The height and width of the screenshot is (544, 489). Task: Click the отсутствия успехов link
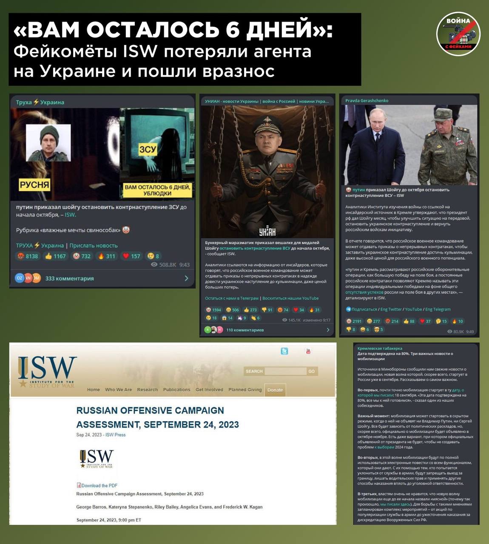pyautogui.click(x=364, y=292)
